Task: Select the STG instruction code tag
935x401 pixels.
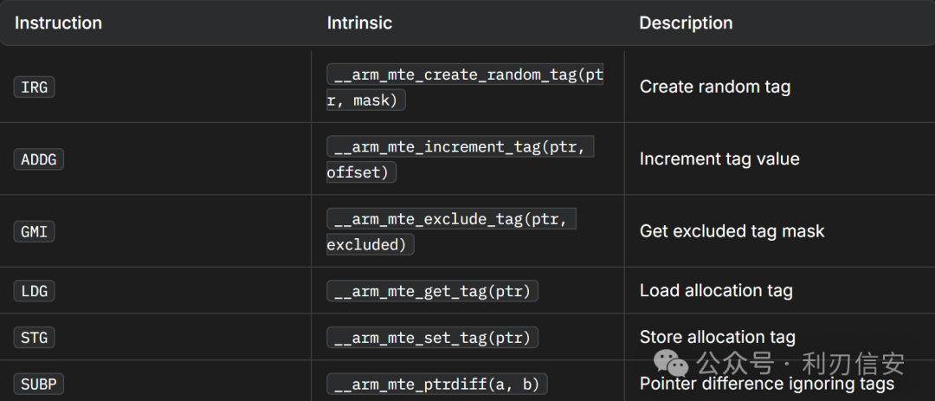Action: (34, 338)
